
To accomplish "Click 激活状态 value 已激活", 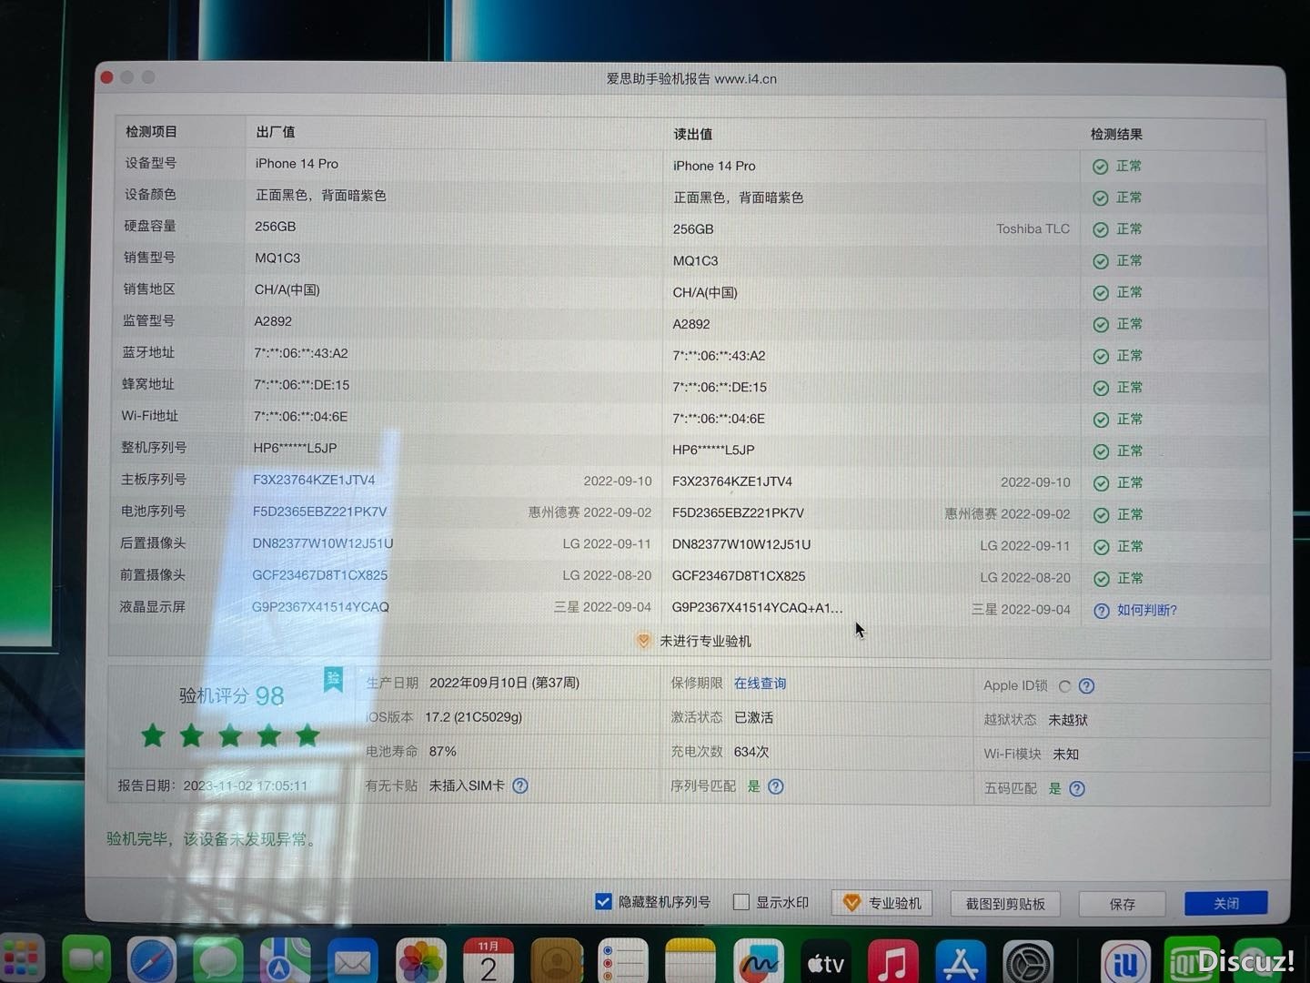I will pyautogui.click(x=753, y=717).
